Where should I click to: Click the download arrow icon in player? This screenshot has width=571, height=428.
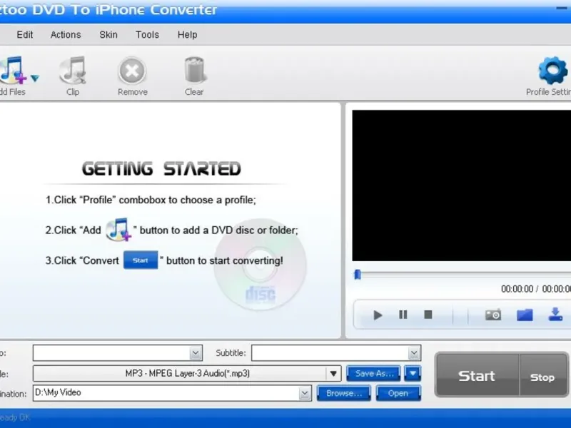pyautogui.click(x=556, y=314)
